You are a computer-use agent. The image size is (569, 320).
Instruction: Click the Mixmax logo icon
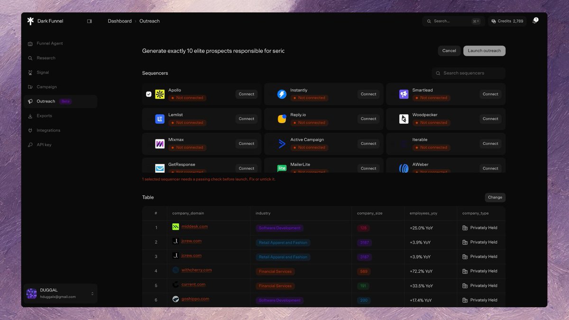click(x=160, y=144)
